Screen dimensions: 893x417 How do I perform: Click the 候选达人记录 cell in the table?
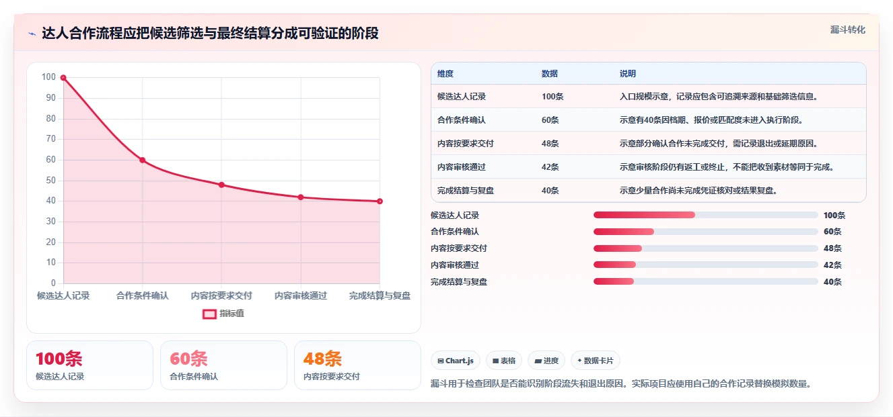[462, 97]
